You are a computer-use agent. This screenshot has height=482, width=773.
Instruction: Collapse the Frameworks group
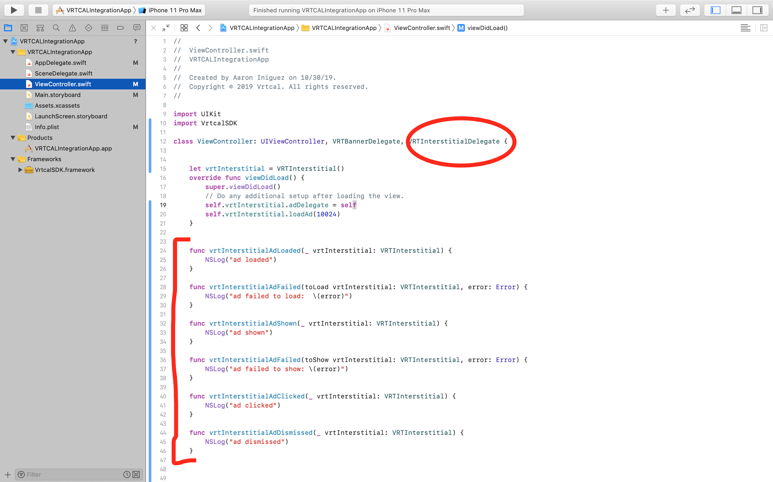13,159
